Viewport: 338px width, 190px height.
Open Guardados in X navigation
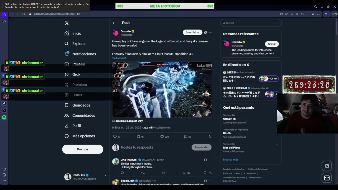[x=77, y=105]
